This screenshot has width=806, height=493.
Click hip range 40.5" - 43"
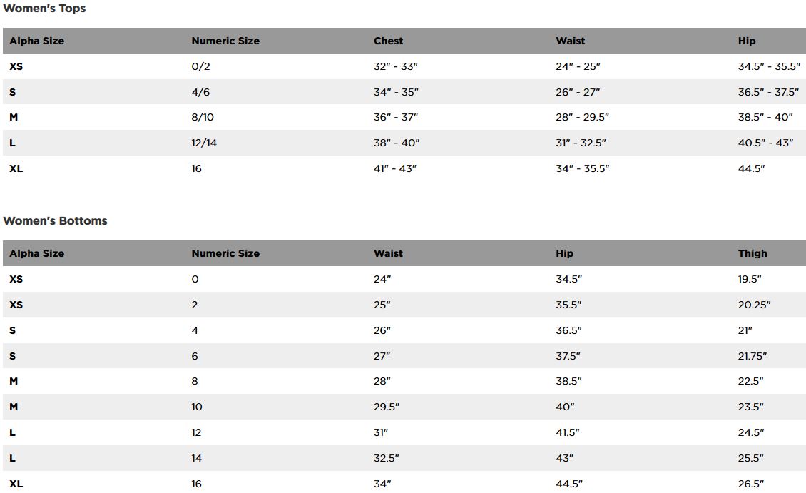[765, 143]
